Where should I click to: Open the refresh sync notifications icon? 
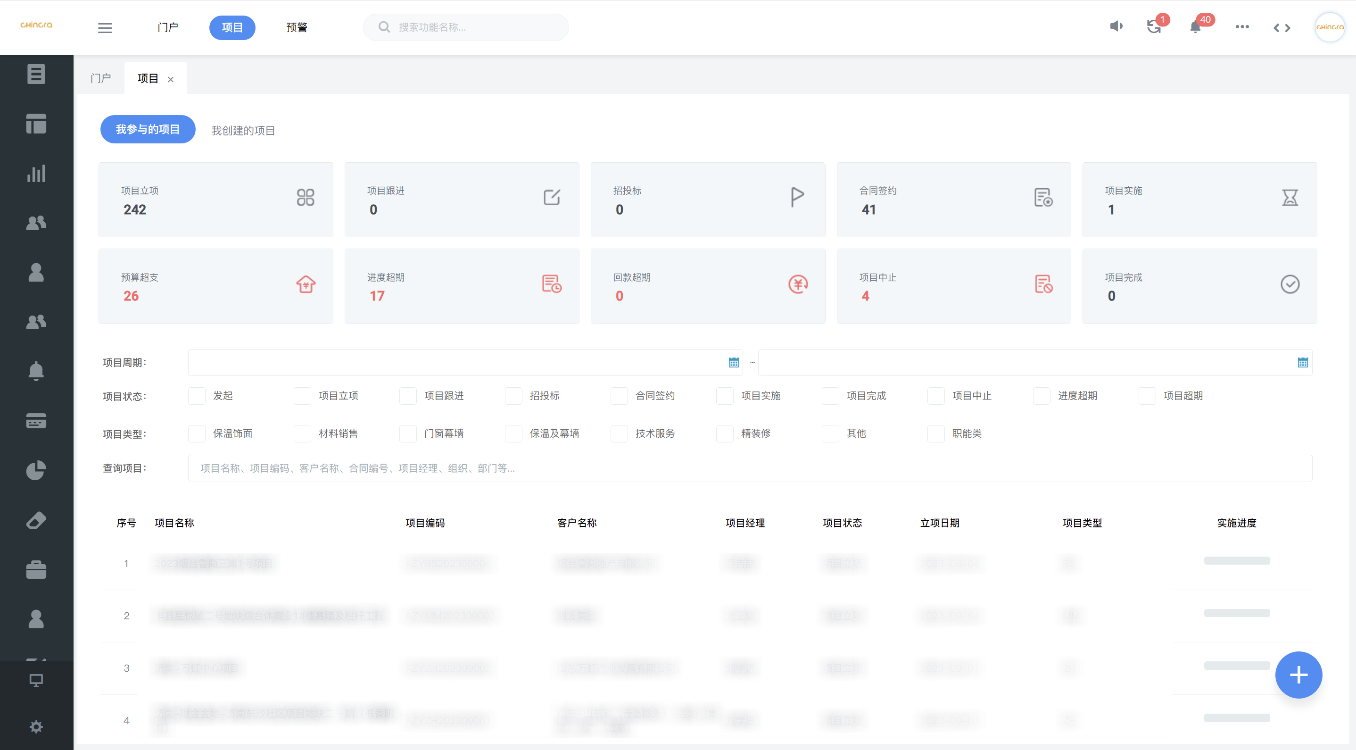[x=1153, y=26]
